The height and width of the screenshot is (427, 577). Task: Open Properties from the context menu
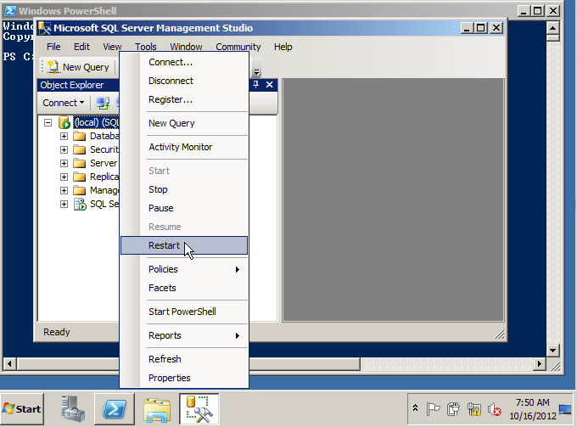pos(184,378)
